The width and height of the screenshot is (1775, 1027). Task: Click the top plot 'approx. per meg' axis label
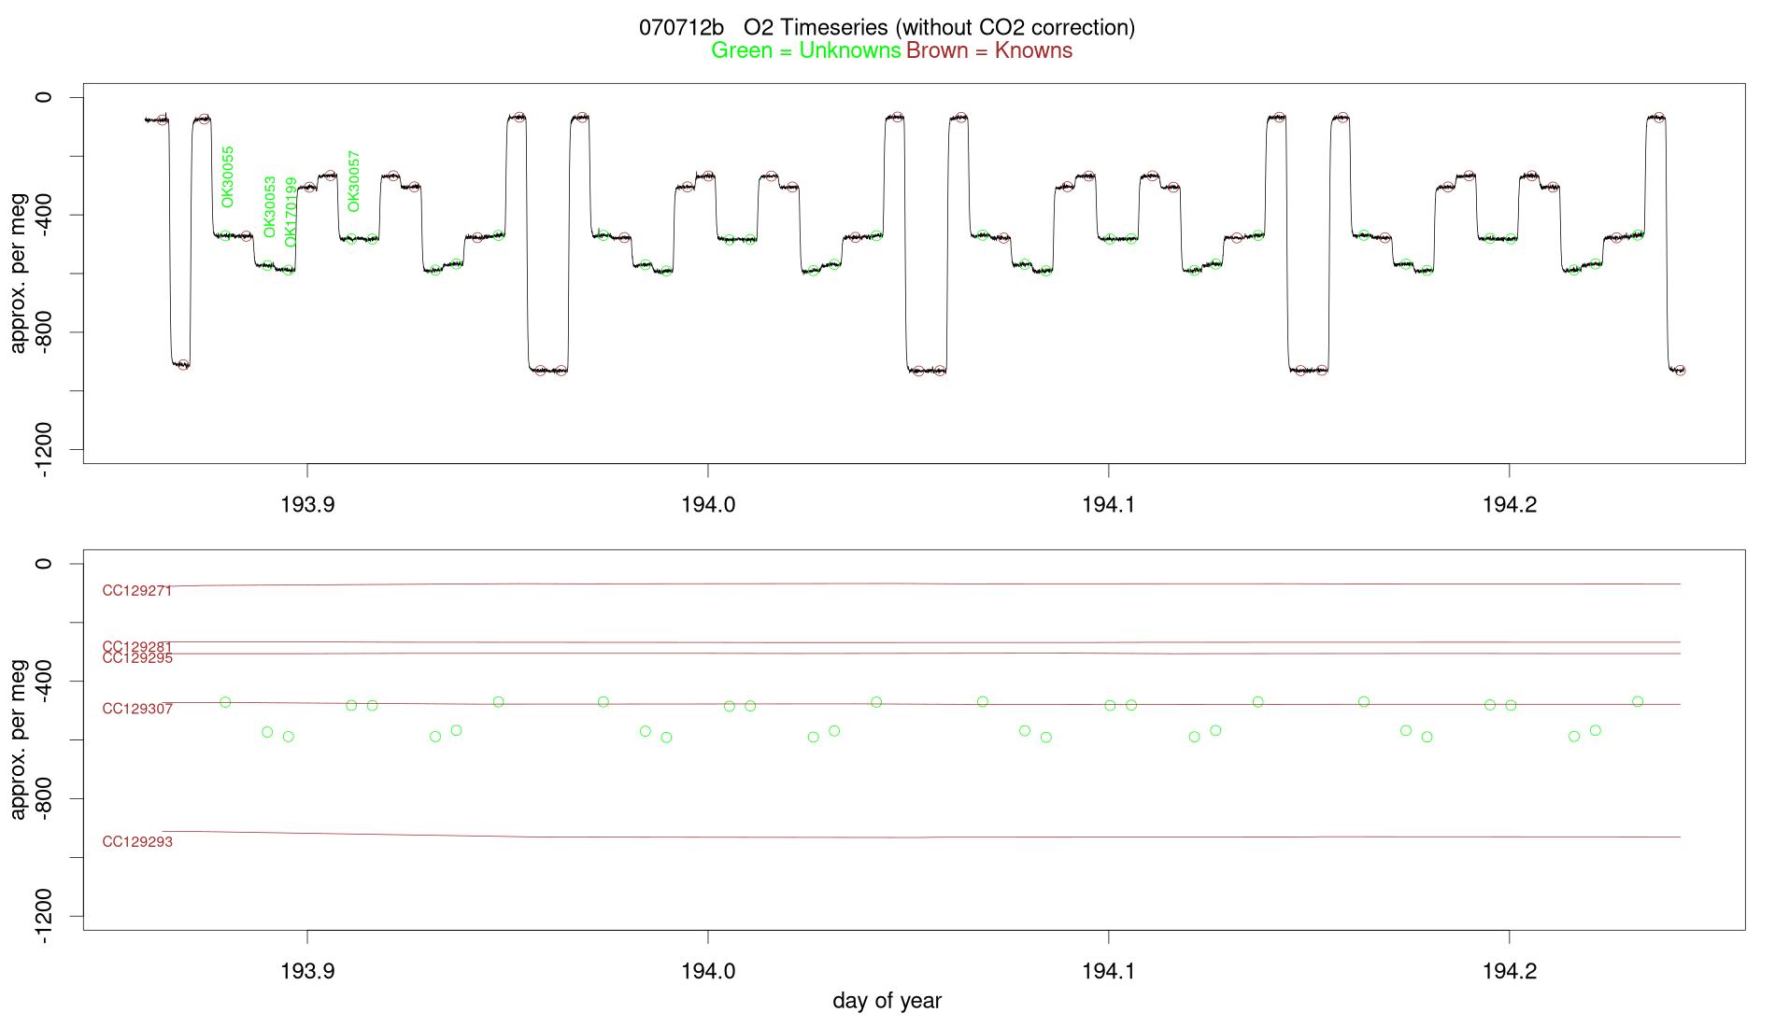coord(18,274)
